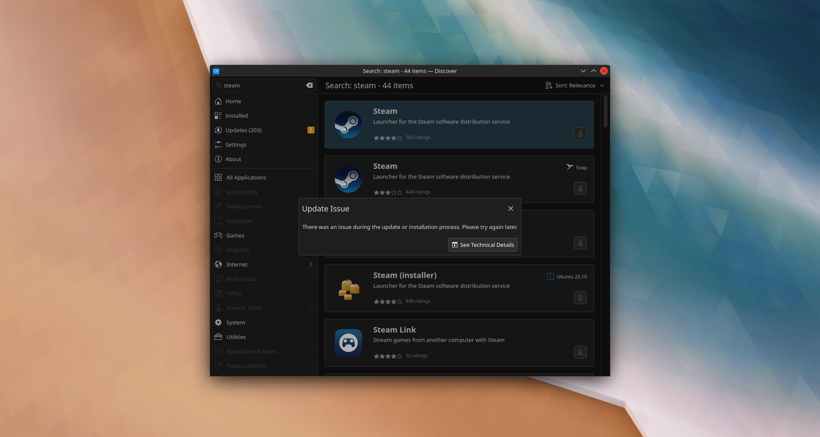Click the Settings sliders icon

click(x=218, y=145)
